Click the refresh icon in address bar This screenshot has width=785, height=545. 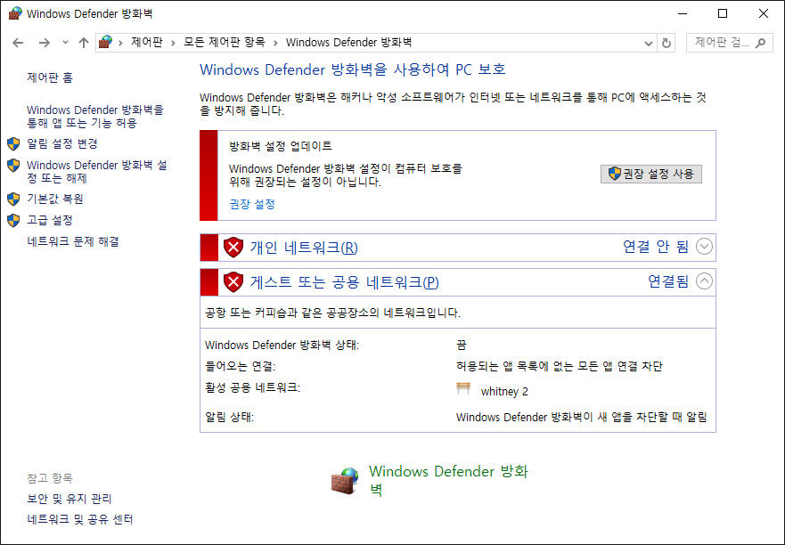pos(666,43)
